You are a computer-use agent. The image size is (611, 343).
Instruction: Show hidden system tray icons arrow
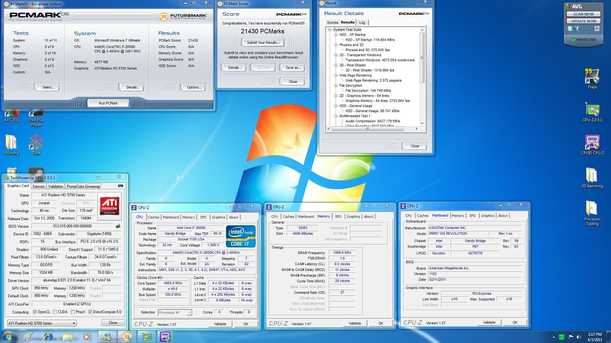553,337
